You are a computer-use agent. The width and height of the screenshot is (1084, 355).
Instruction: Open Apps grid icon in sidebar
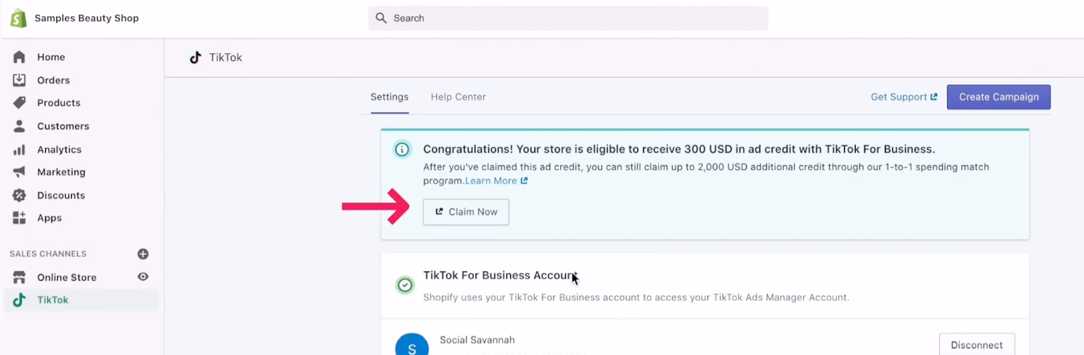pos(19,218)
